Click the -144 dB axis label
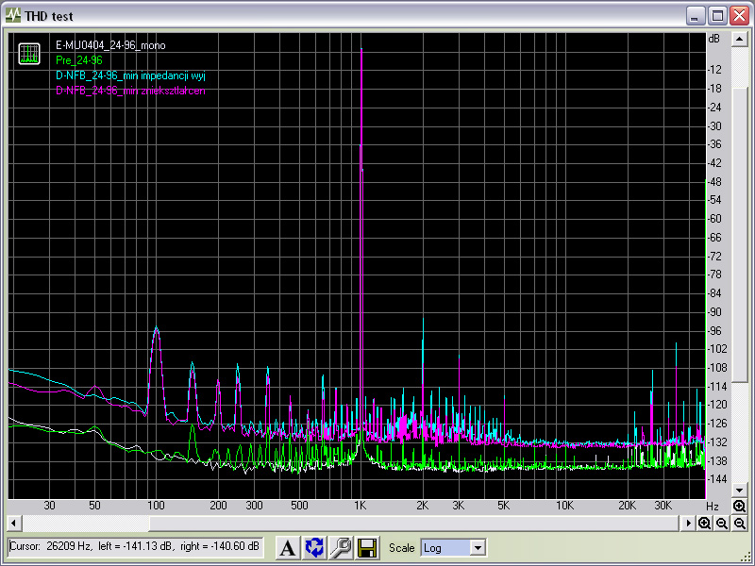 point(717,479)
